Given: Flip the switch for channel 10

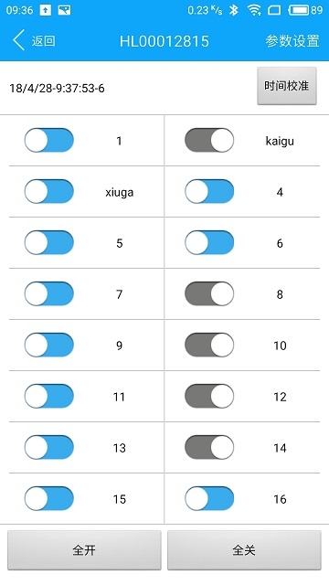Looking at the screenshot, I should click(x=209, y=345).
